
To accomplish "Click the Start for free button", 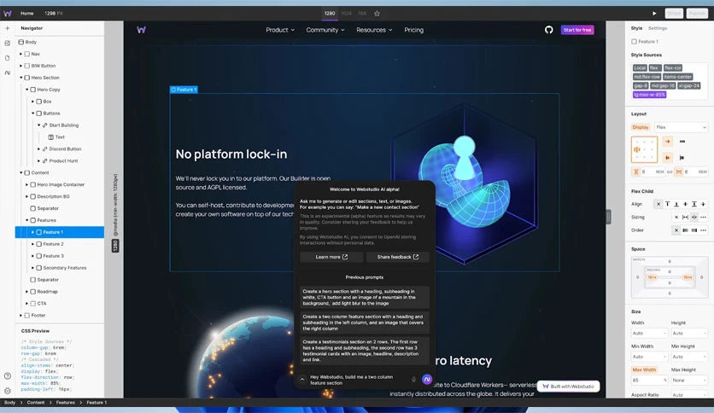I will click(577, 30).
